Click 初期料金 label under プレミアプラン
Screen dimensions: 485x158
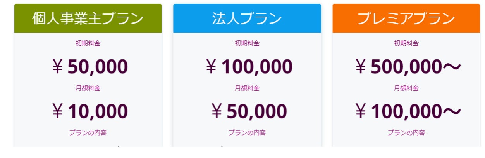[x=406, y=43]
